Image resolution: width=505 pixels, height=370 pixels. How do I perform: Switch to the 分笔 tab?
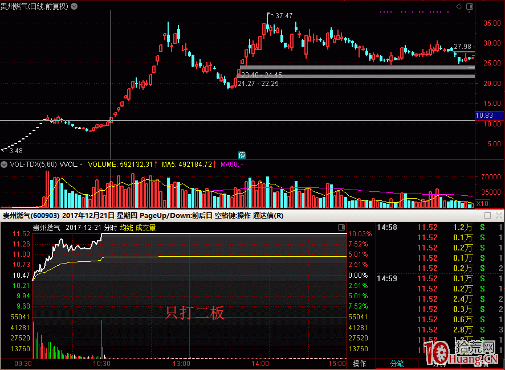pos(397,364)
